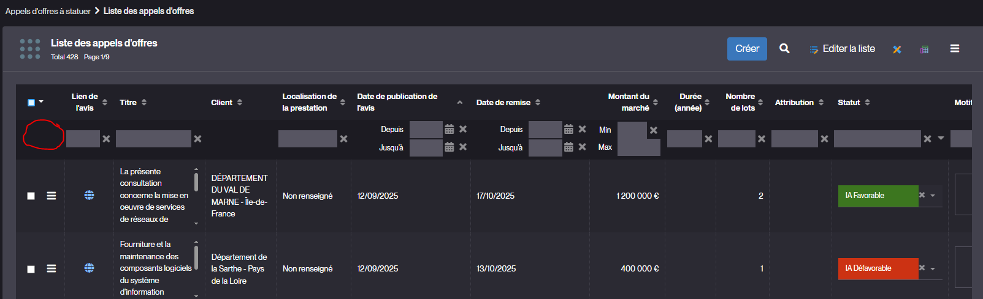Open the IA Favorable status dropdown

(x=933, y=196)
